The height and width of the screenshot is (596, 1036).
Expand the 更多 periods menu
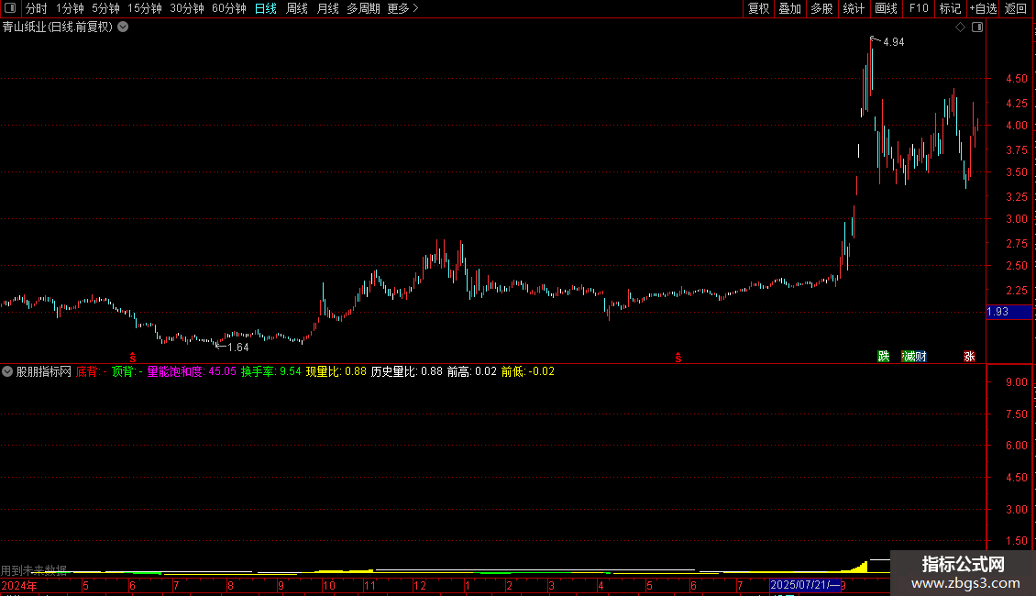pyautogui.click(x=403, y=8)
